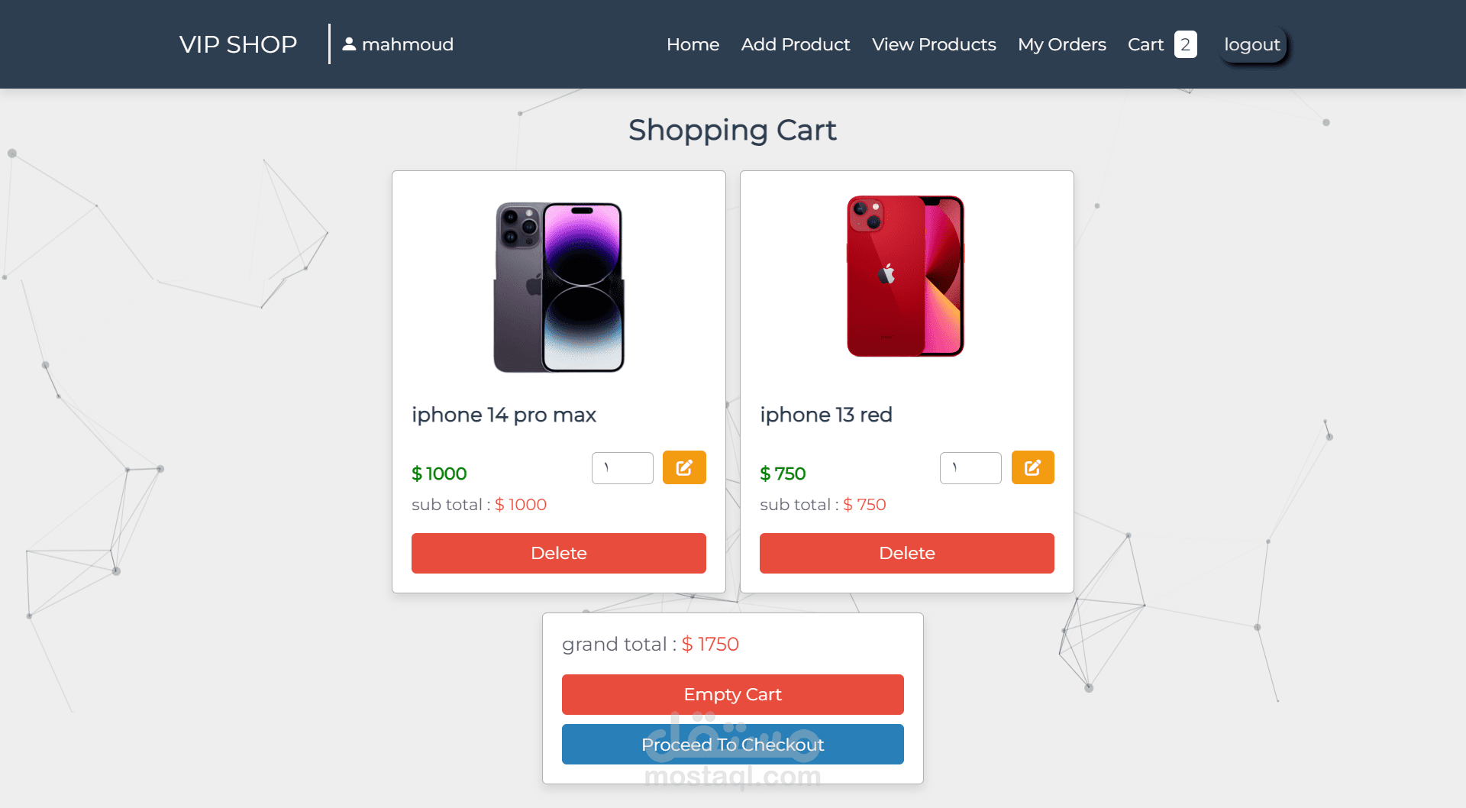Open the Cart link in navbar
The width and height of the screenshot is (1466, 808).
point(1145,44)
